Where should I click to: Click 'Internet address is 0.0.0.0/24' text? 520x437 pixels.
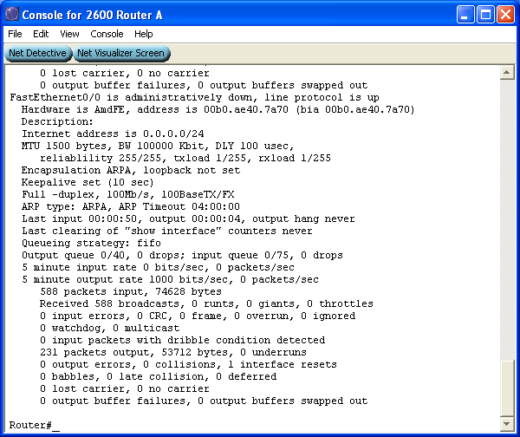click(113, 134)
